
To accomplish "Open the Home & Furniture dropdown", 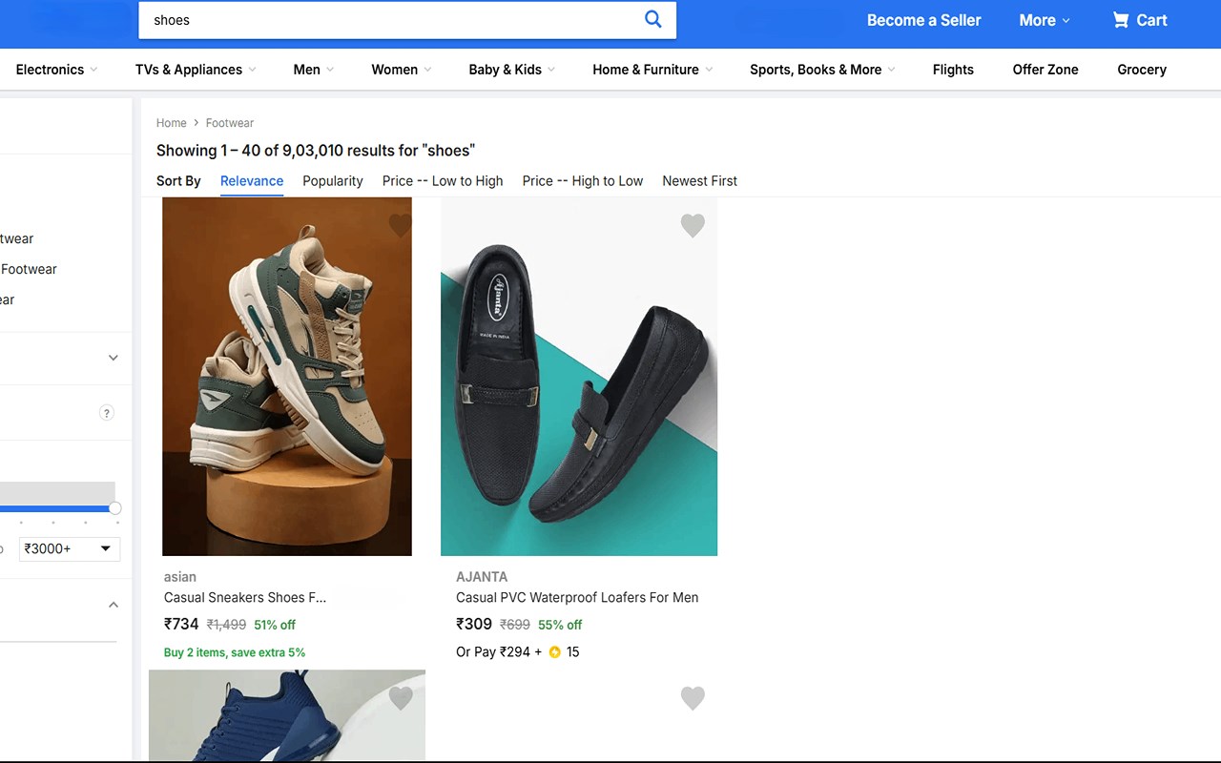I will (x=652, y=70).
